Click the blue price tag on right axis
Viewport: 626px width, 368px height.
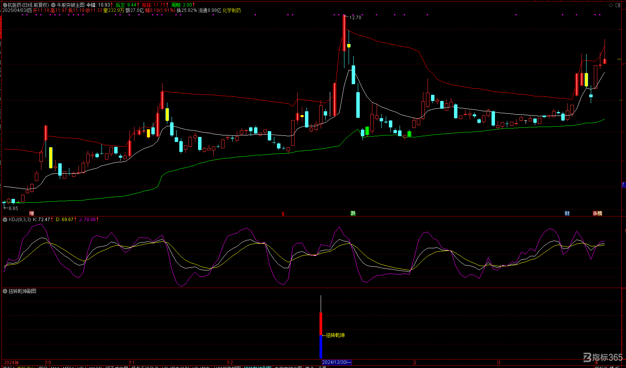624,185
